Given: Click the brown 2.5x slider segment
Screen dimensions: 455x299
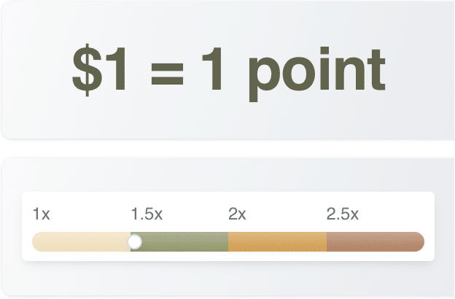Looking at the screenshot, I should pos(372,241).
